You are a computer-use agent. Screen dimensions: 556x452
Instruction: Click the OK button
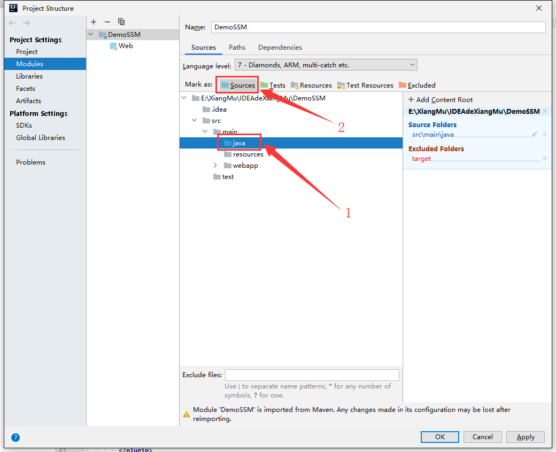pyautogui.click(x=439, y=437)
